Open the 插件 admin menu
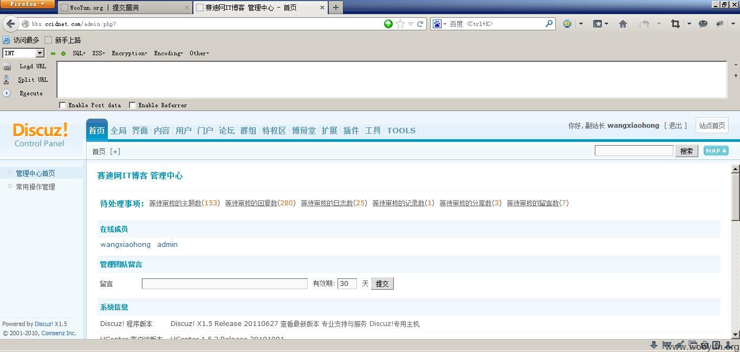Viewport: 740px width, 352px height. click(x=351, y=131)
